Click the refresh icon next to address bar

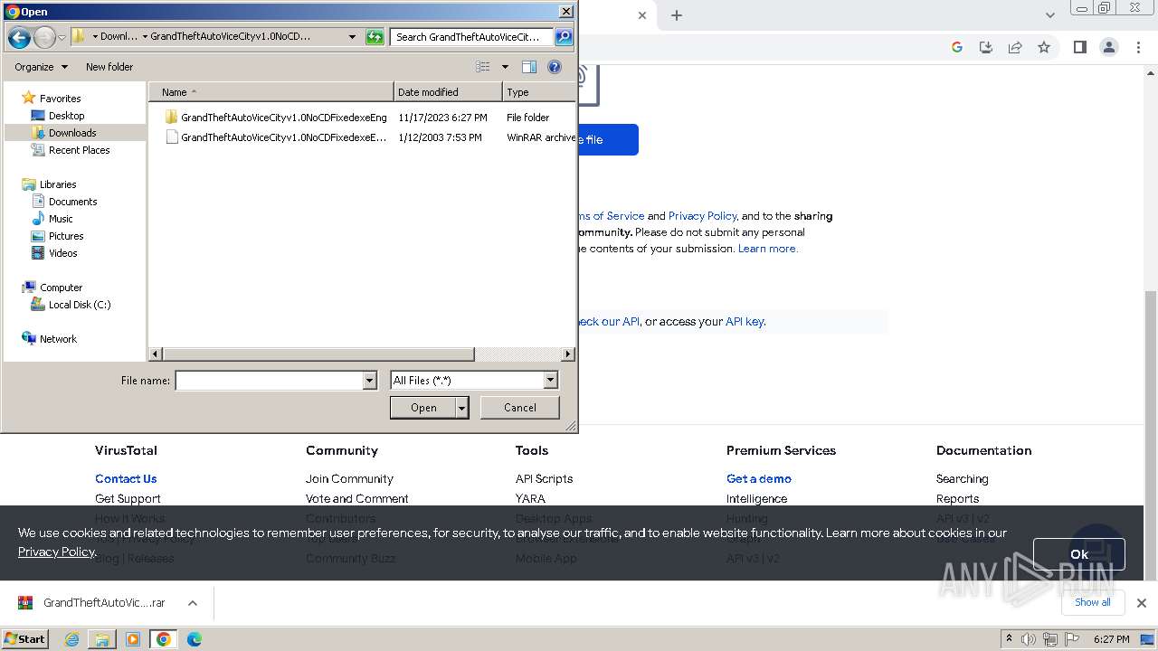click(x=375, y=37)
